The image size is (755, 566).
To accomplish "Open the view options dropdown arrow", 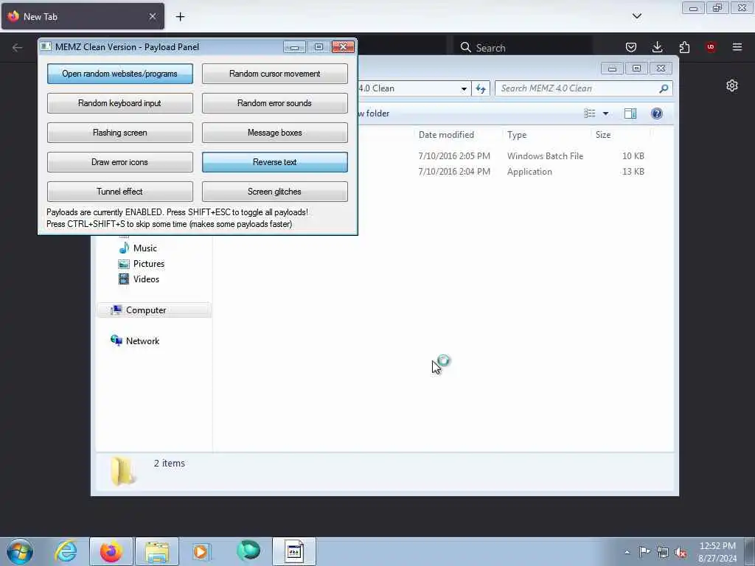I will [x=606, y=113].
